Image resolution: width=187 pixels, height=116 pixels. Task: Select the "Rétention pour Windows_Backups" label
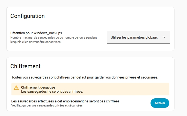point(36,33)
